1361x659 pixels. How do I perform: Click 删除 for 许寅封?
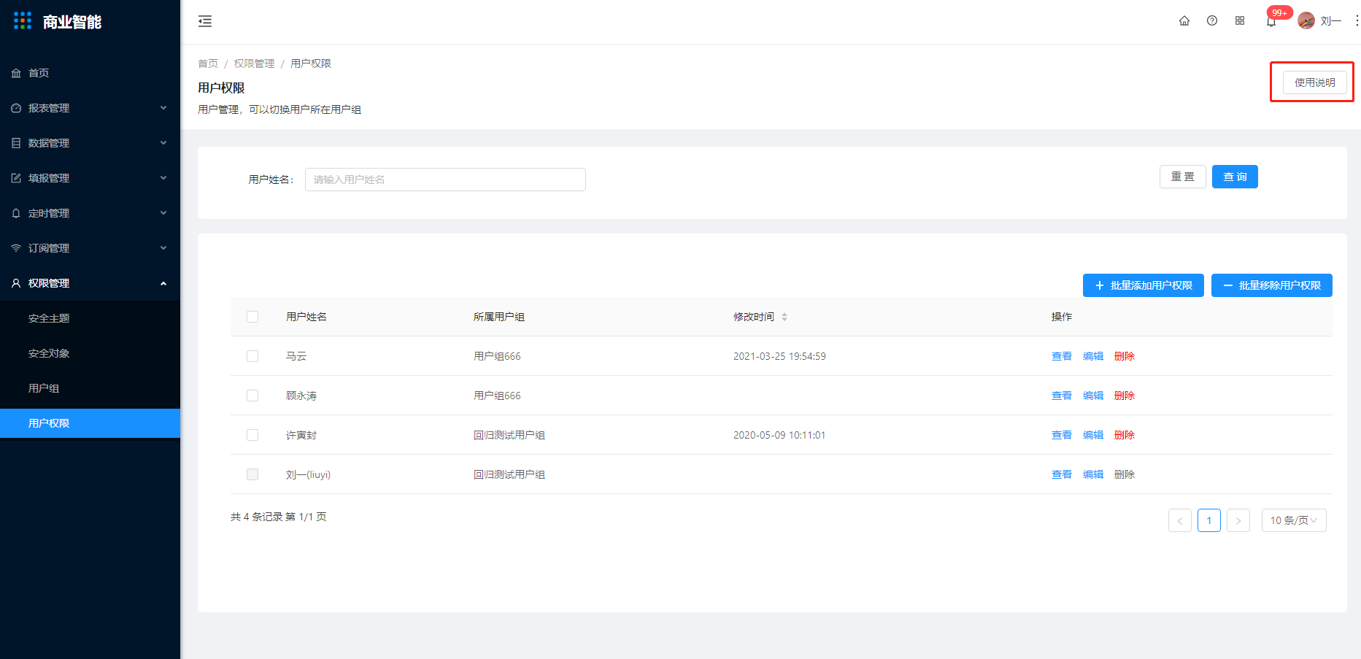[x=1125, y=435]
